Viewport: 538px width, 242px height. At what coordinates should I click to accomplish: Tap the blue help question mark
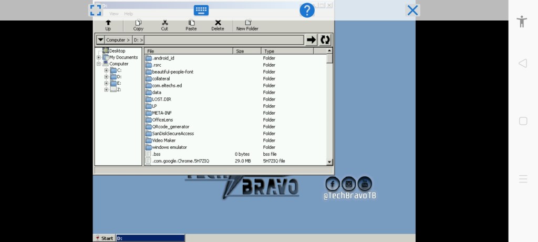click(307, 10)
